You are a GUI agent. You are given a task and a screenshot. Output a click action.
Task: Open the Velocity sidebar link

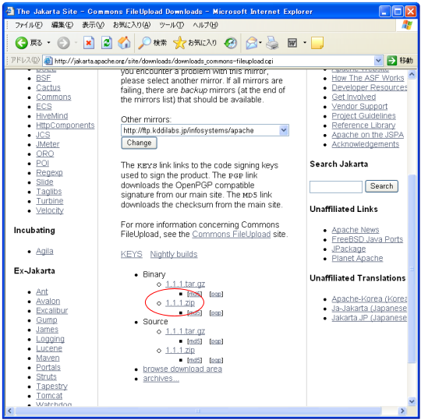point(50,210)
